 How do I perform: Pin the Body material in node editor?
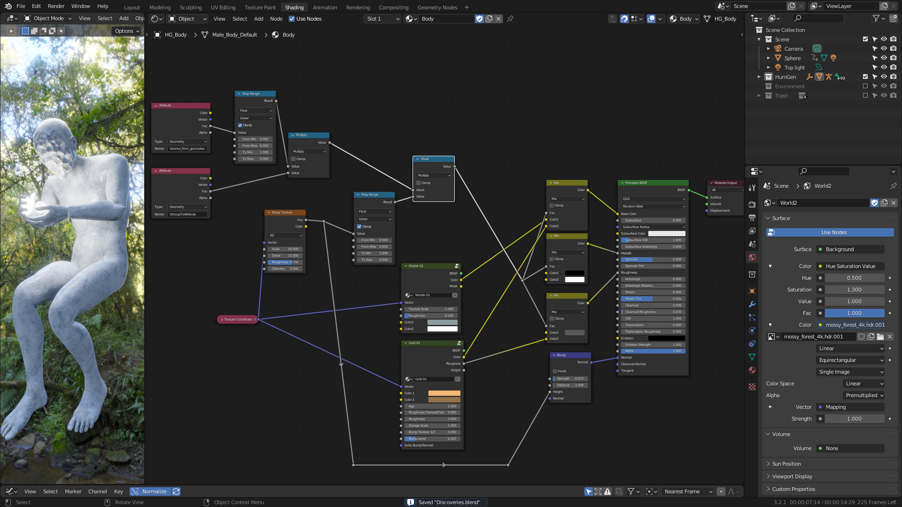click(510, 19)
